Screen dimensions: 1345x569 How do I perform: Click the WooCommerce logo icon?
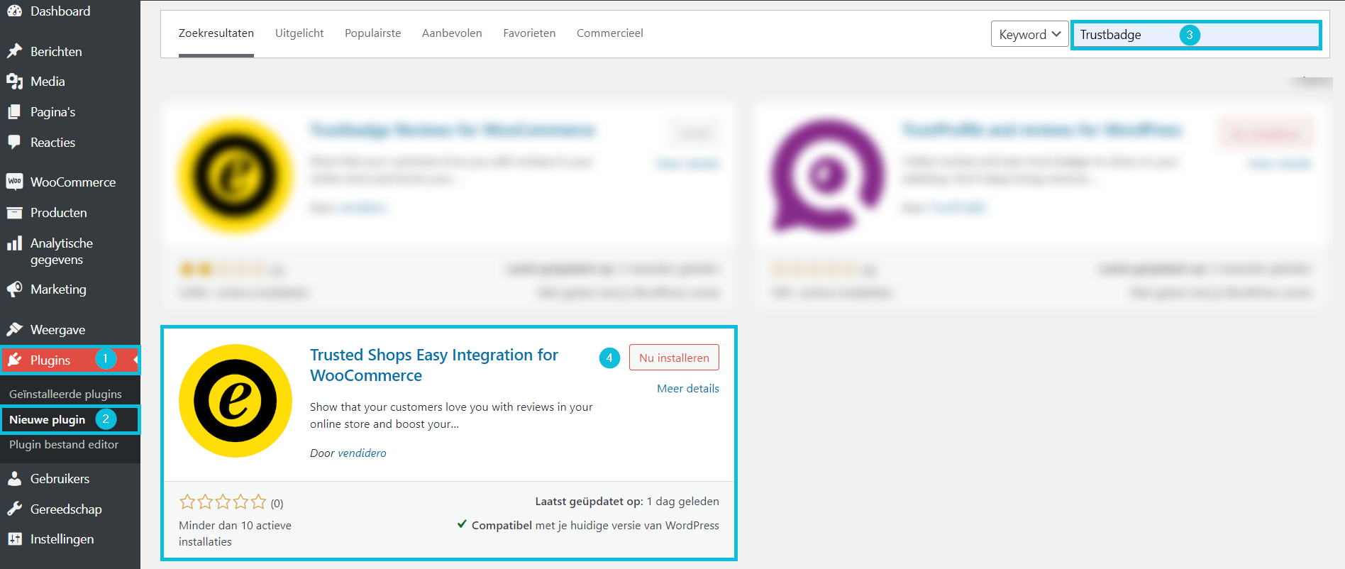[x=14, y=182]
